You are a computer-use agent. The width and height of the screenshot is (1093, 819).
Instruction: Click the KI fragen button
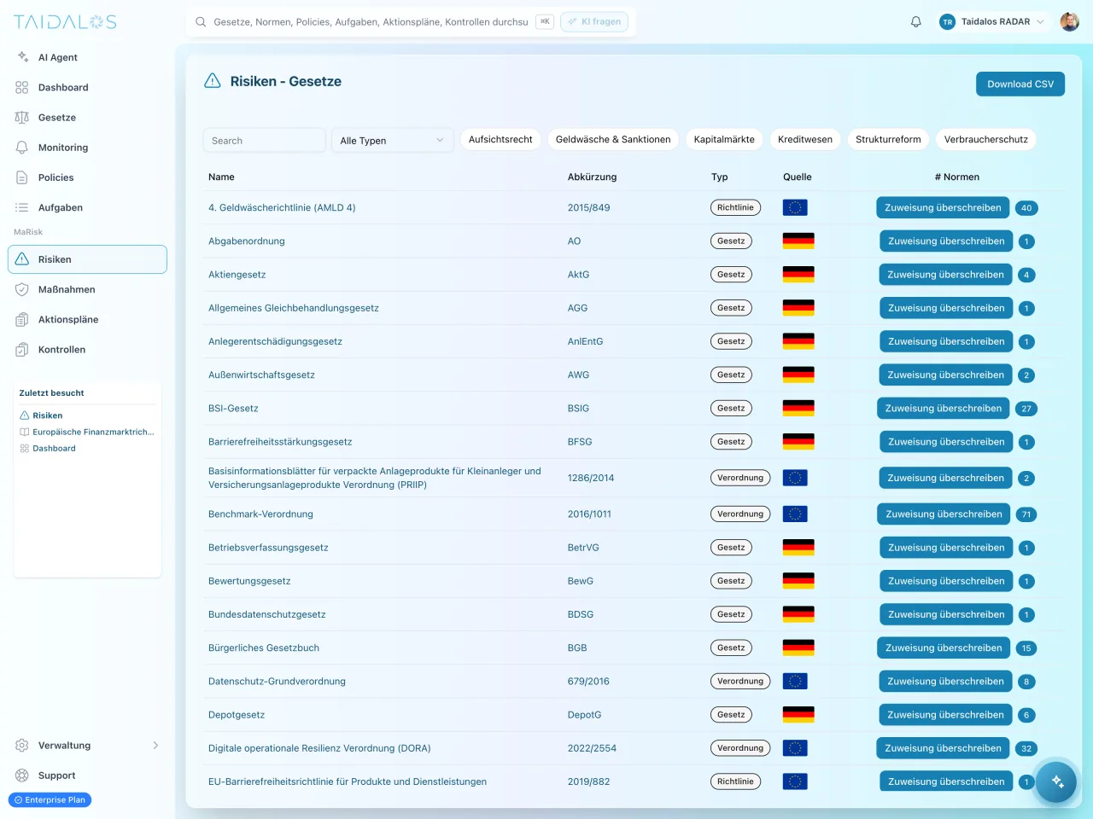pyautogui.click(x=594, y=22)
